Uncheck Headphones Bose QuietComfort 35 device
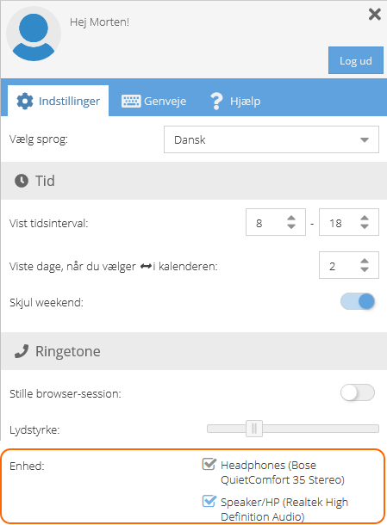This screenshot has height=525, width=387. (209, 465)
